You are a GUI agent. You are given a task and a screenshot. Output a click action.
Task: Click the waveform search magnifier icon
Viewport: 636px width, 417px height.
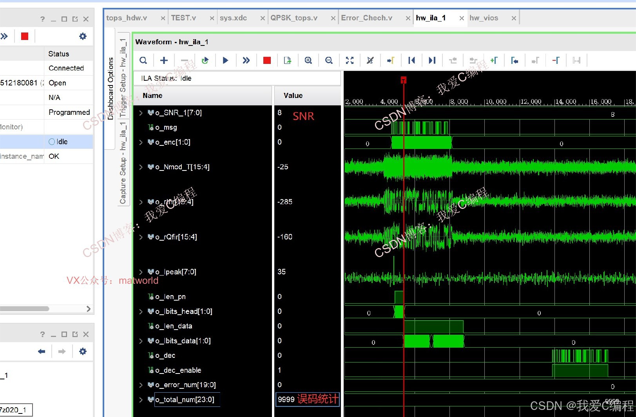[143, 60]
